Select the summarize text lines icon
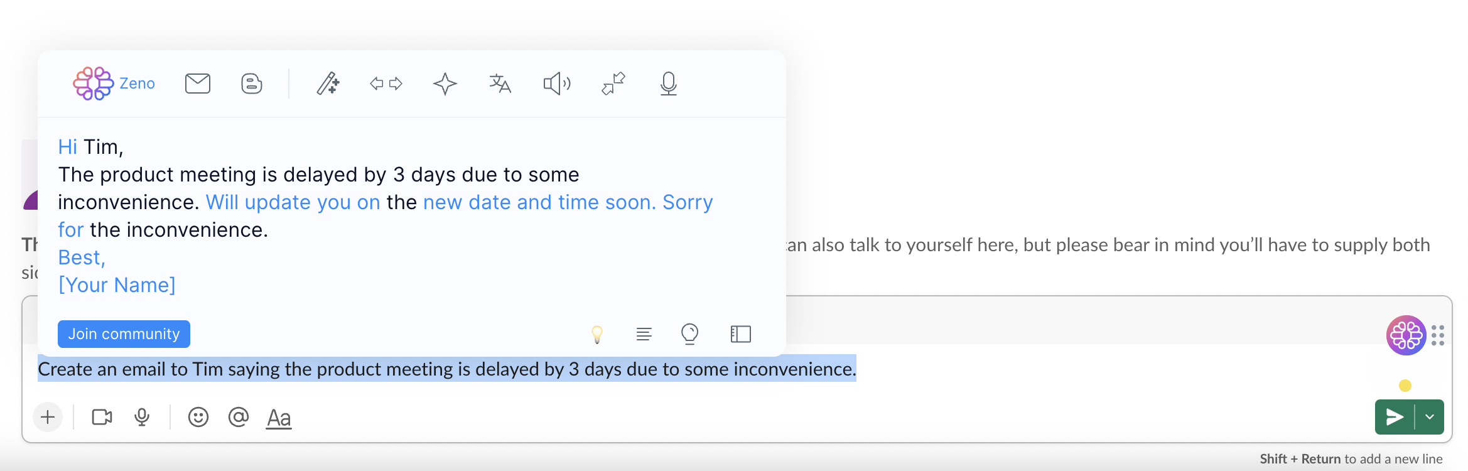 pyautogui.click(x=644, y=334)
